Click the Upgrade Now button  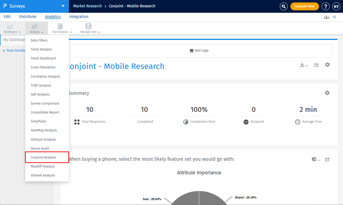pos(304,6)
